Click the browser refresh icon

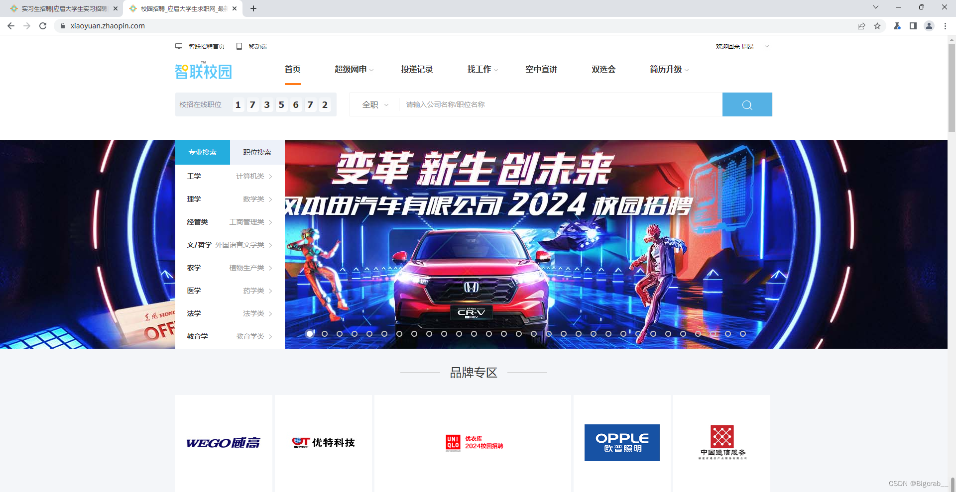coord(43,26)
